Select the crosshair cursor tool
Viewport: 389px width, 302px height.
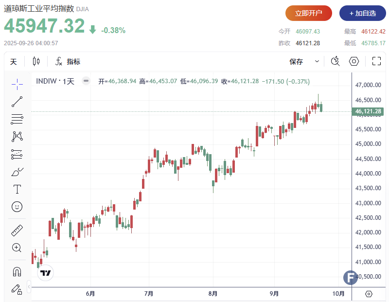(x=17, y=84)
